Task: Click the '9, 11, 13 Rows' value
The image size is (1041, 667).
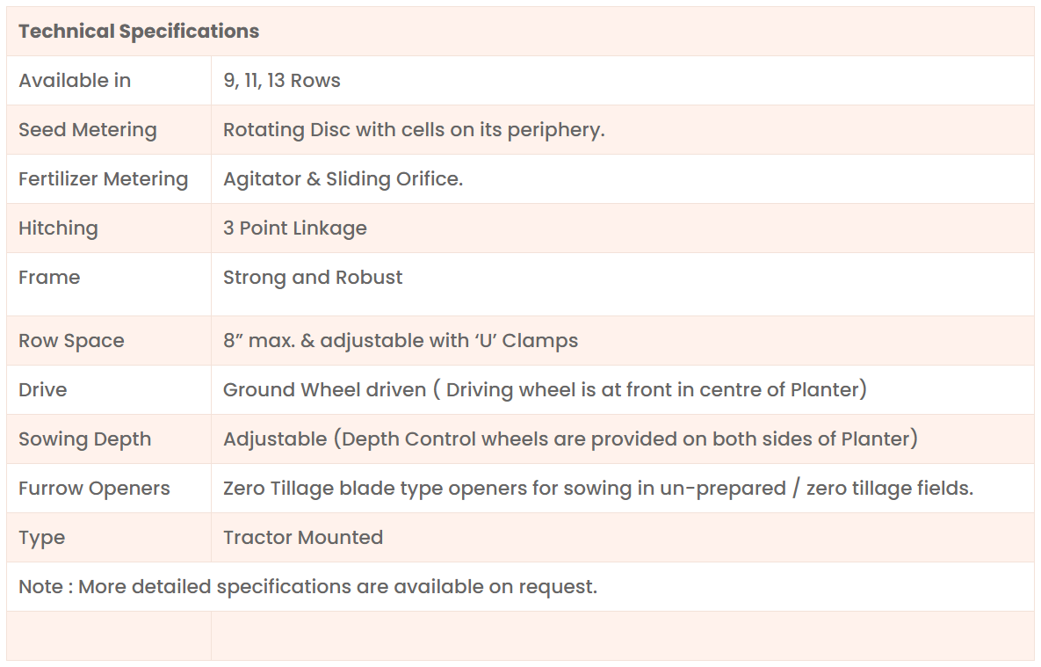Action: point(282,81)
